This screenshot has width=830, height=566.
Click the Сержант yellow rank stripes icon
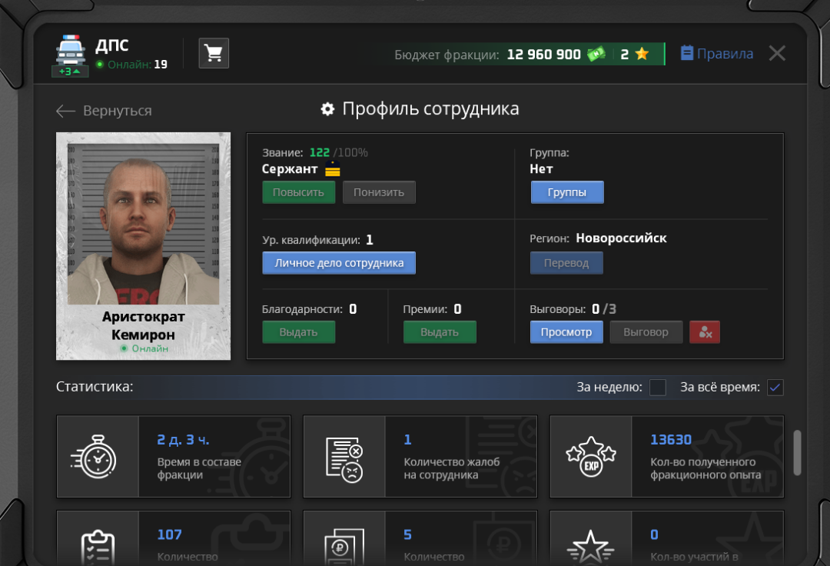[333, 170]
